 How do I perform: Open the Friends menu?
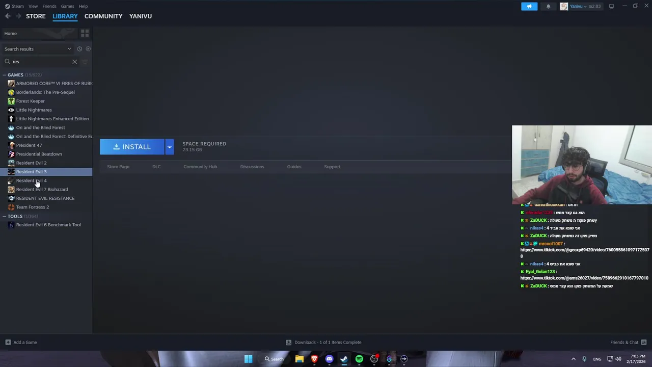[x=49, y=6]
